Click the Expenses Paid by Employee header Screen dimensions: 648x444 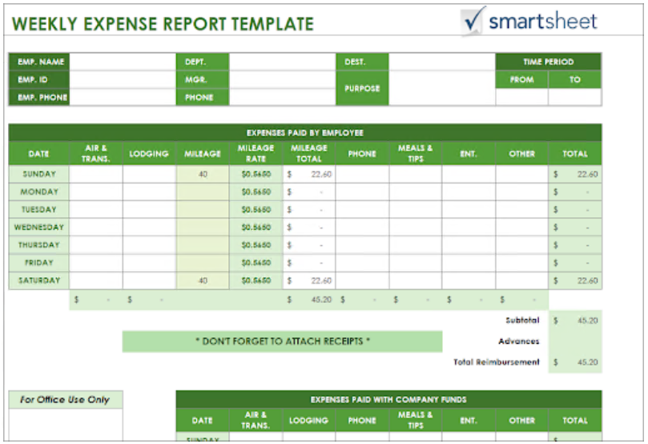(x=304, y=133)
